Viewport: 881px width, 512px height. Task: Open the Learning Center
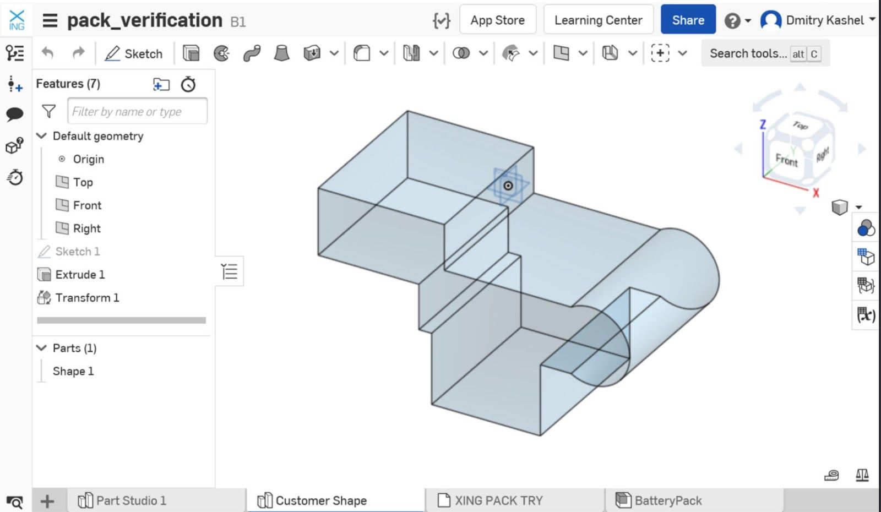click(598, 20)
